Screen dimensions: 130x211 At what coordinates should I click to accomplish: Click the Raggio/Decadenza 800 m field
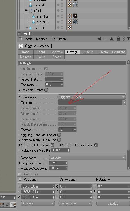(58, 168)
